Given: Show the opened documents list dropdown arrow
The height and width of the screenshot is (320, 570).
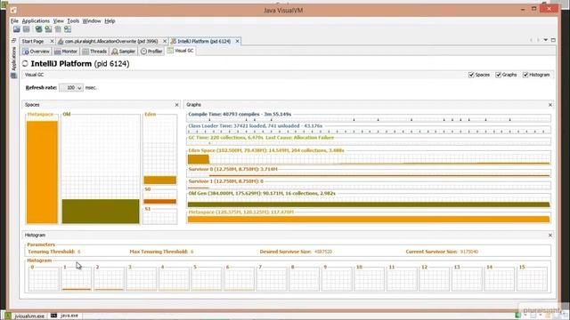Looking at the screenshot, I should pos(546,40).
